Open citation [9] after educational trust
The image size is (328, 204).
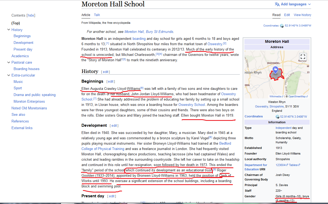[x=214, y=169]
